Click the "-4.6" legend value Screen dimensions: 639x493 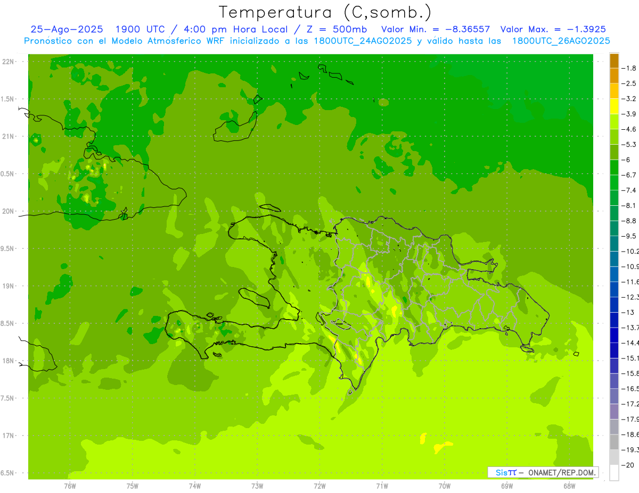[629, 129]
